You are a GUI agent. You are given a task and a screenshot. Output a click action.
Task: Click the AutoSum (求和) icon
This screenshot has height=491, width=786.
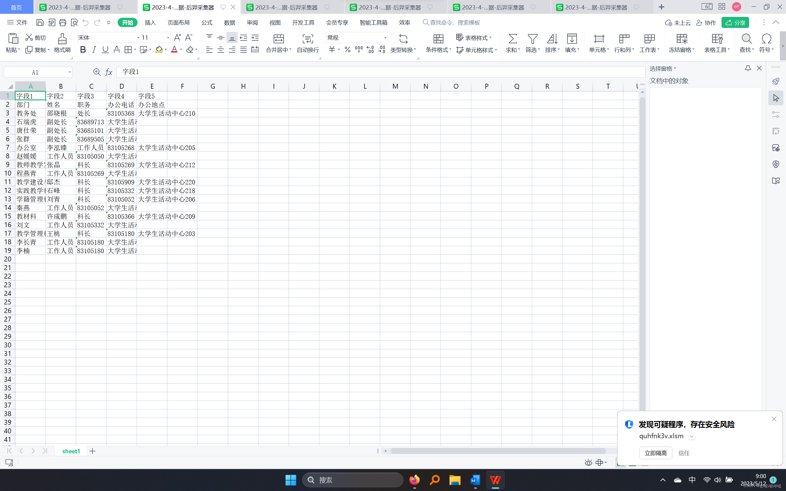coord(512,39)
